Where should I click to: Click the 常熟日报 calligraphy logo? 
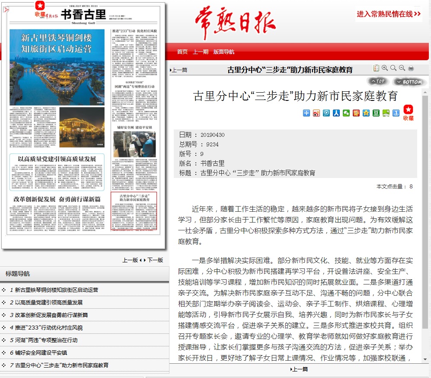235,23
